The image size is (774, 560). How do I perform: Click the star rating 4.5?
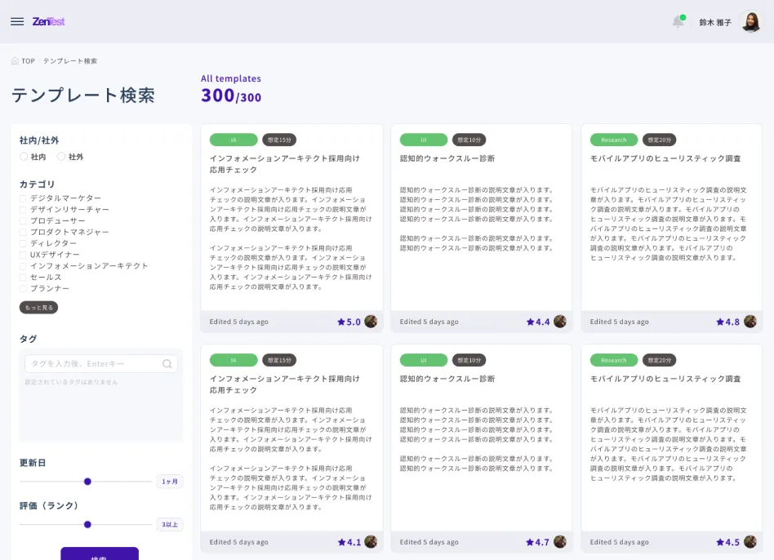tap(728, 542)
